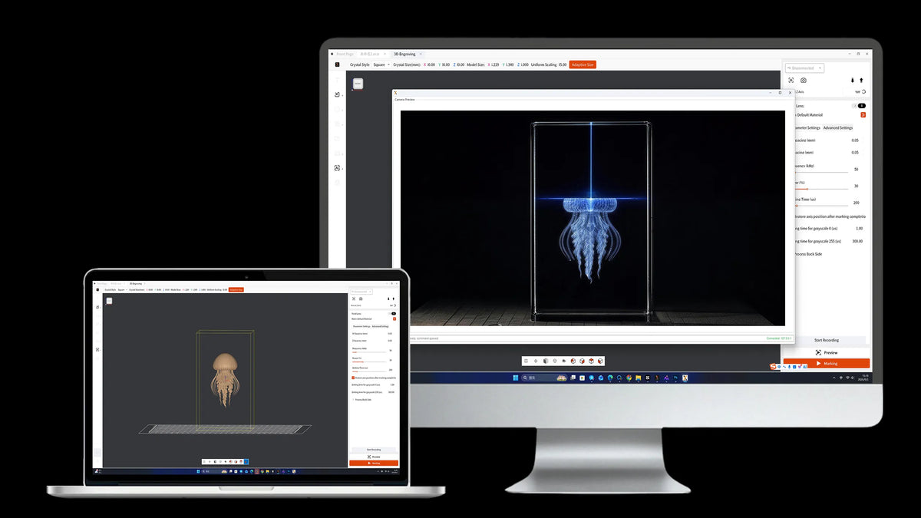Open File Explorer from the monitor taskbar
Image resolution: width=921 pixels, height=518 pixels.
pyautogui.click(x=639, y=378)
